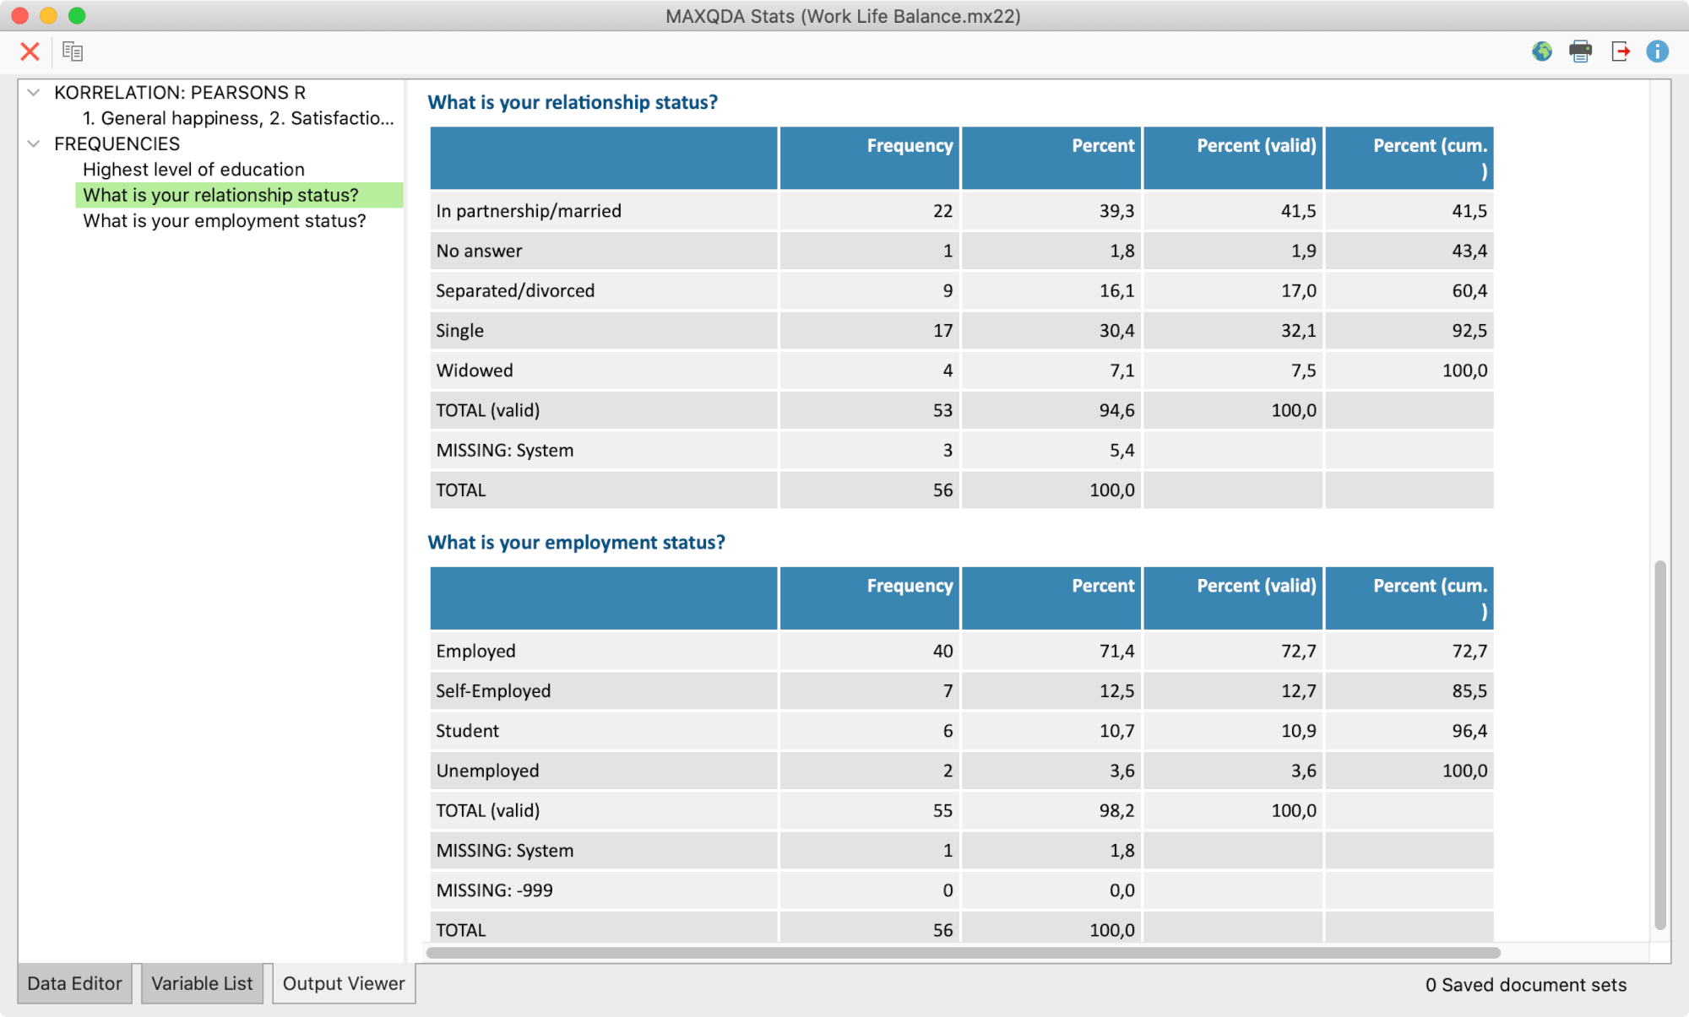Click the 0 Saved document sets label

1525,984
